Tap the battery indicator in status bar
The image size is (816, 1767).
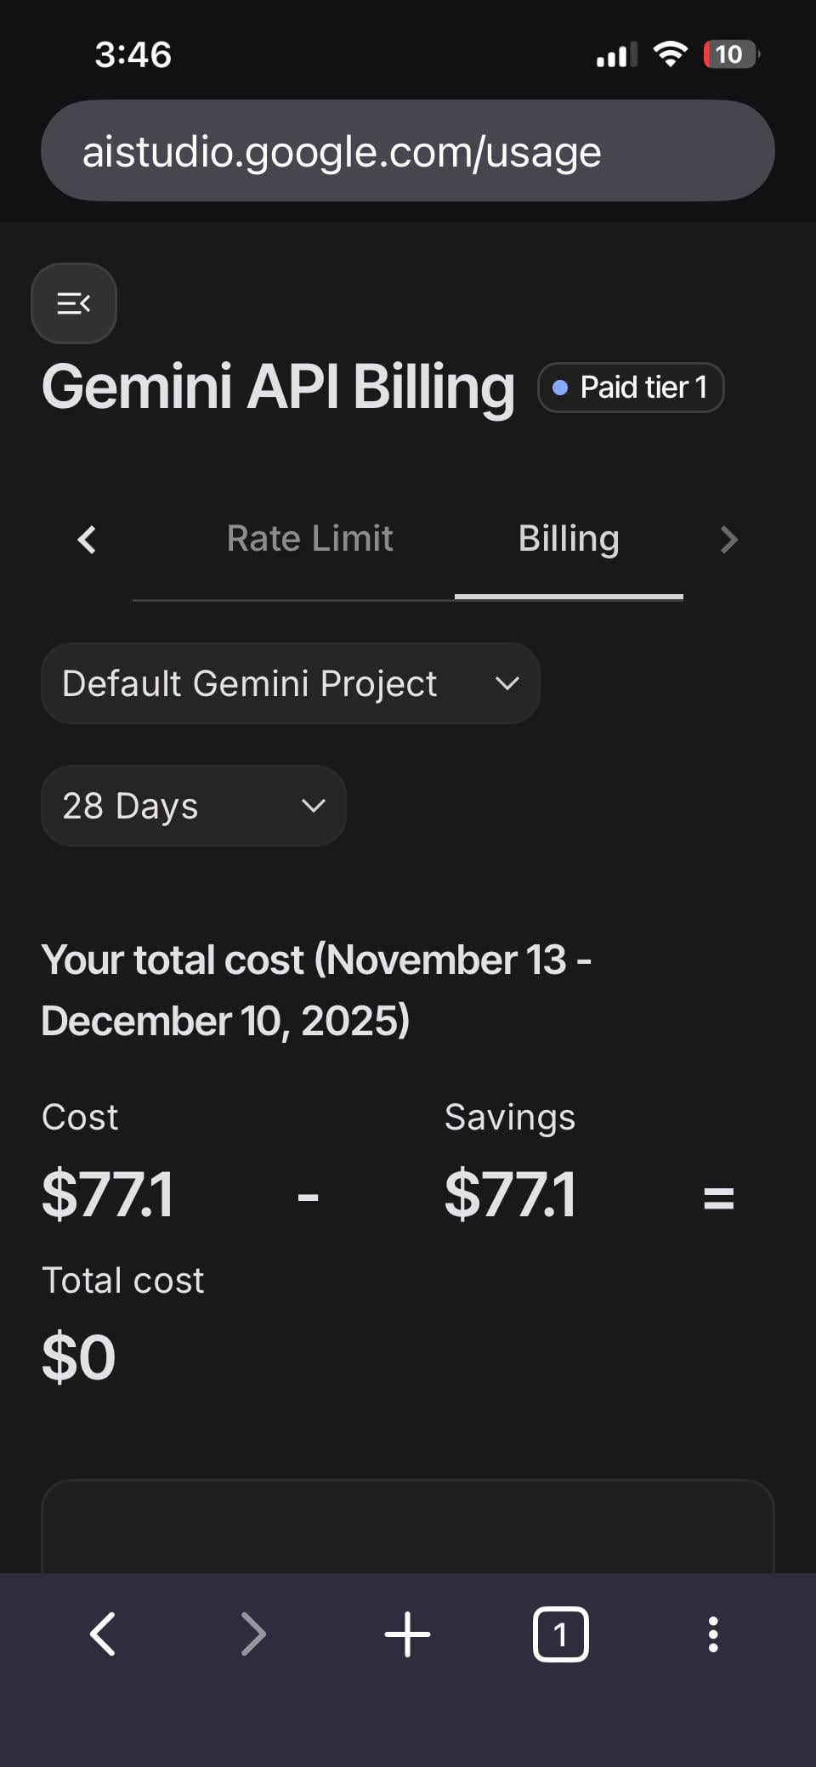point(730,54)
